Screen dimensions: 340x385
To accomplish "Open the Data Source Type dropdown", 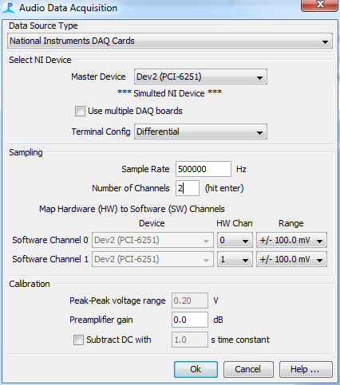I will click(x=170, y=41).
